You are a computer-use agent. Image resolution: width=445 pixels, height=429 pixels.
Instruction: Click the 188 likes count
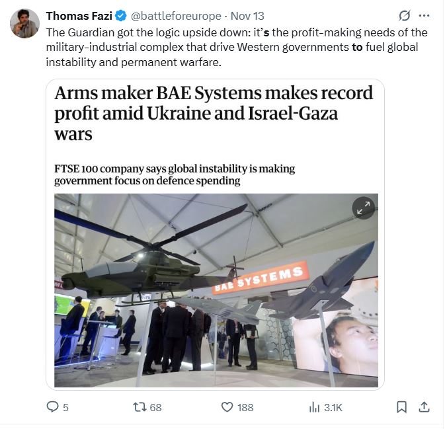point(245,407)
